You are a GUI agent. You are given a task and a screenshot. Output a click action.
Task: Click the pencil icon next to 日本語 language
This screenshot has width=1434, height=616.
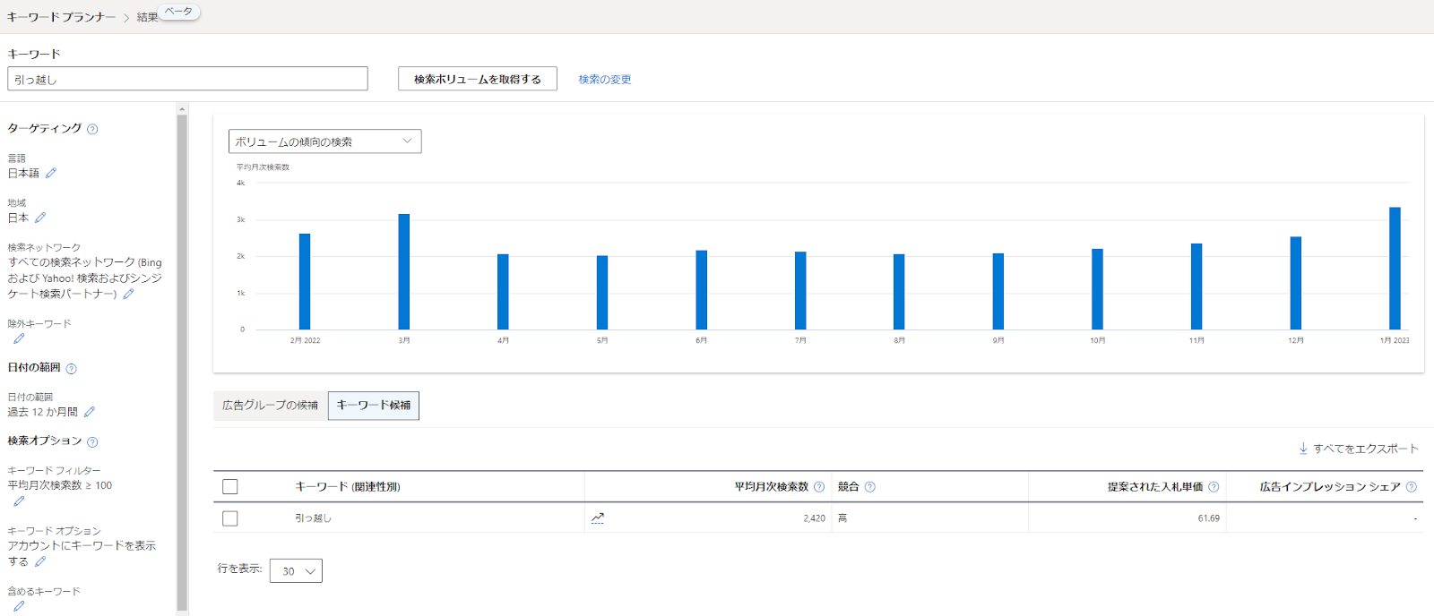(51, 173)
